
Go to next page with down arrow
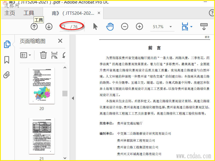click(49, 26)
